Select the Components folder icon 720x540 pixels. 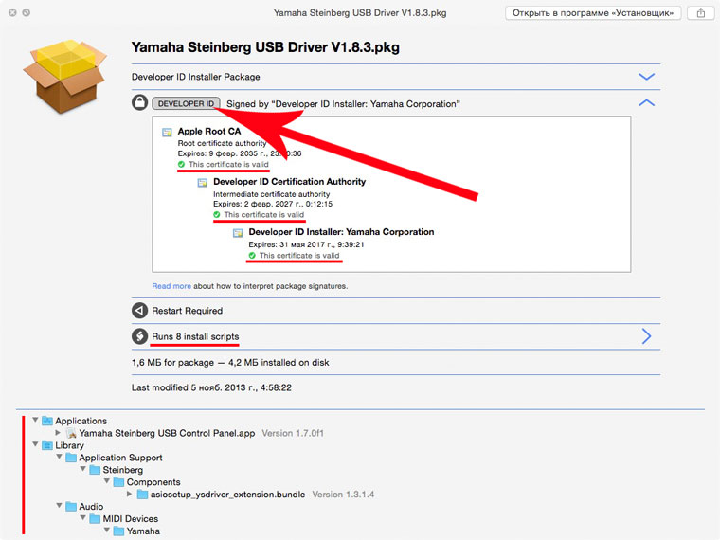(119, 482)
